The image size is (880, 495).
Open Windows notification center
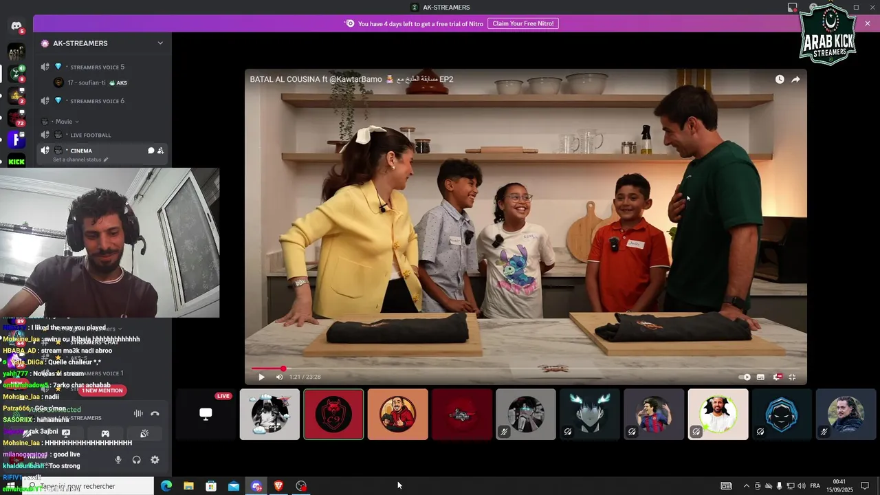click(x=865, y=486)
